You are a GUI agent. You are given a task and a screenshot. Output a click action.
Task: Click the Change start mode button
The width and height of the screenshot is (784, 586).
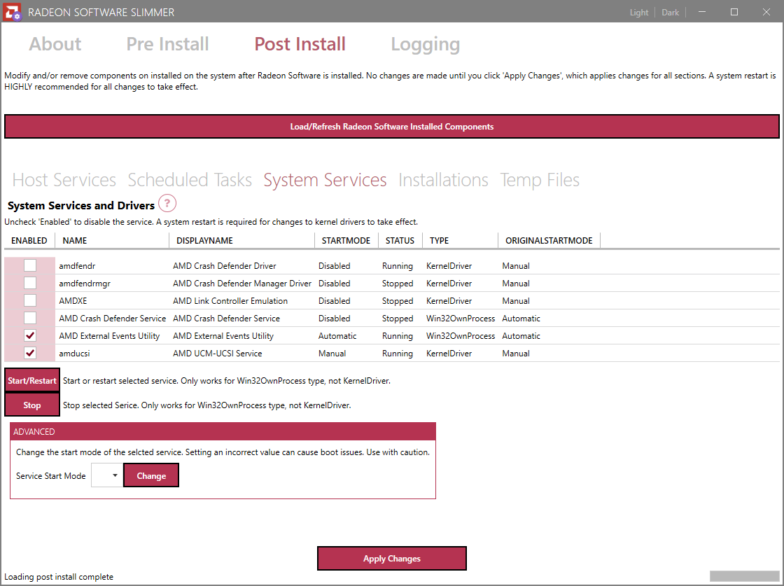click(x=151, y=475)
